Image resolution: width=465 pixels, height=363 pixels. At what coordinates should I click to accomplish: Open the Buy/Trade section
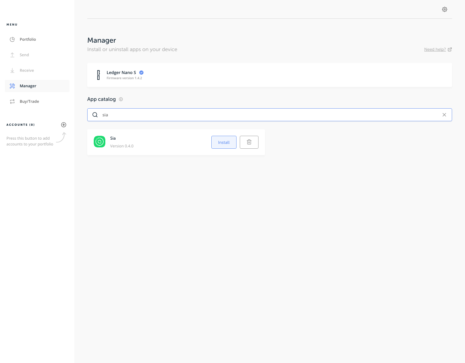coord(37,101)
